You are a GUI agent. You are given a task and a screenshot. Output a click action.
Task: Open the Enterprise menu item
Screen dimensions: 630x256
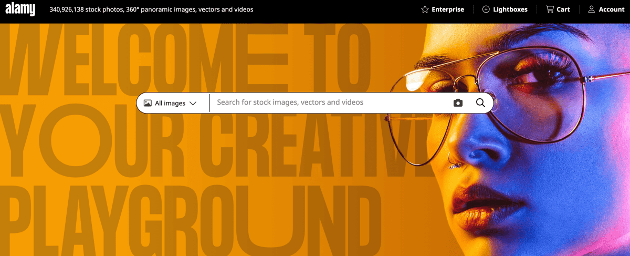coord(447,9)
